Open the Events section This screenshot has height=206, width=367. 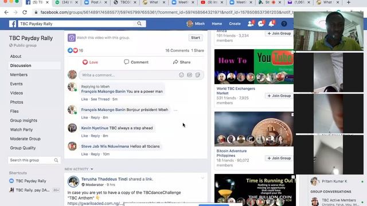16,84
